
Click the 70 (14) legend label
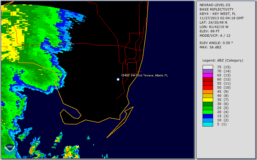(x=224, y=71)
